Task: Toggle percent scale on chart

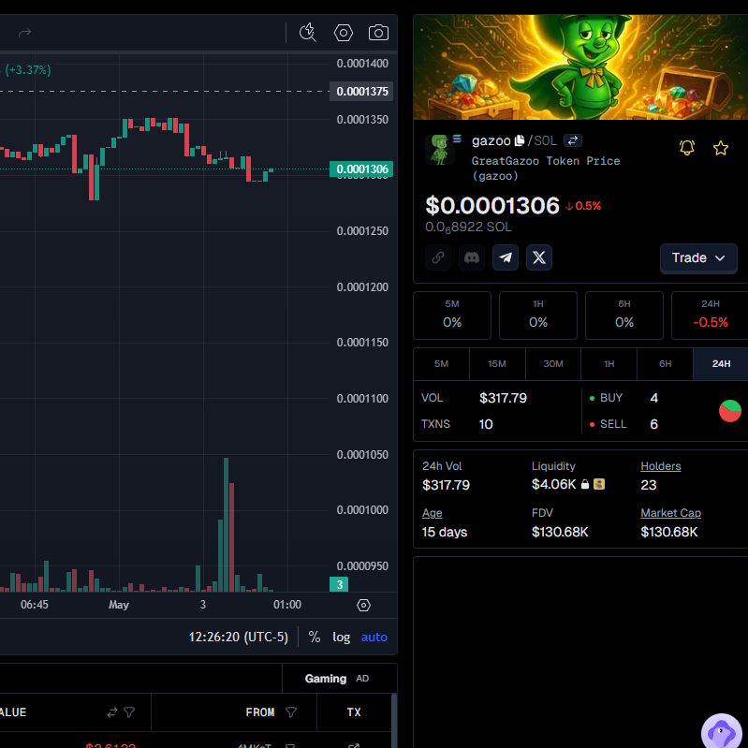Action: click(x=315, y=637)
